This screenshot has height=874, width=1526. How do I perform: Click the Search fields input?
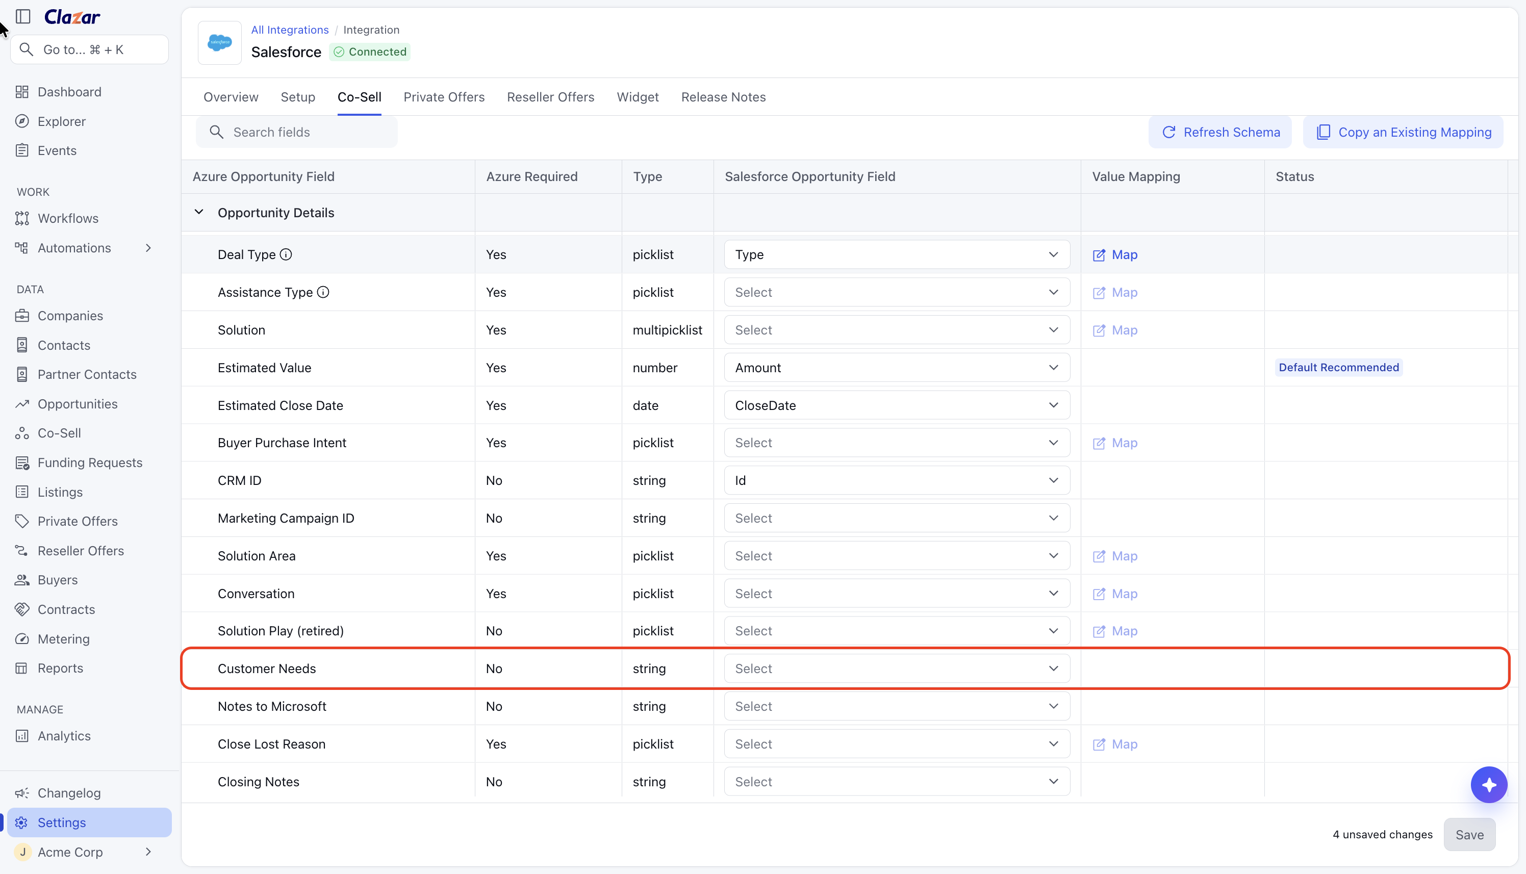click(x=296, y=132)
